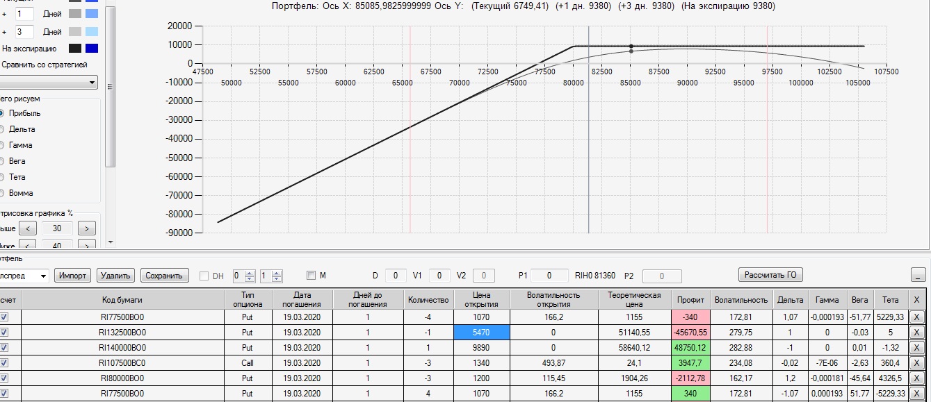Pick the gray swatch in the +1 Дней row
Screen dimensions: 931x402
(75, 13)
